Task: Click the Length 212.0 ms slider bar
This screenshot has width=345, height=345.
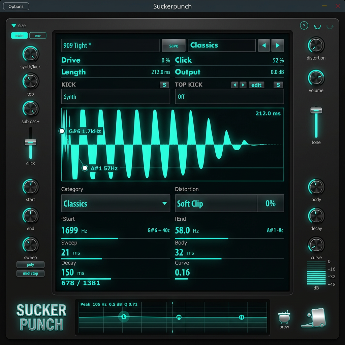Action: (x=116, y=73)
